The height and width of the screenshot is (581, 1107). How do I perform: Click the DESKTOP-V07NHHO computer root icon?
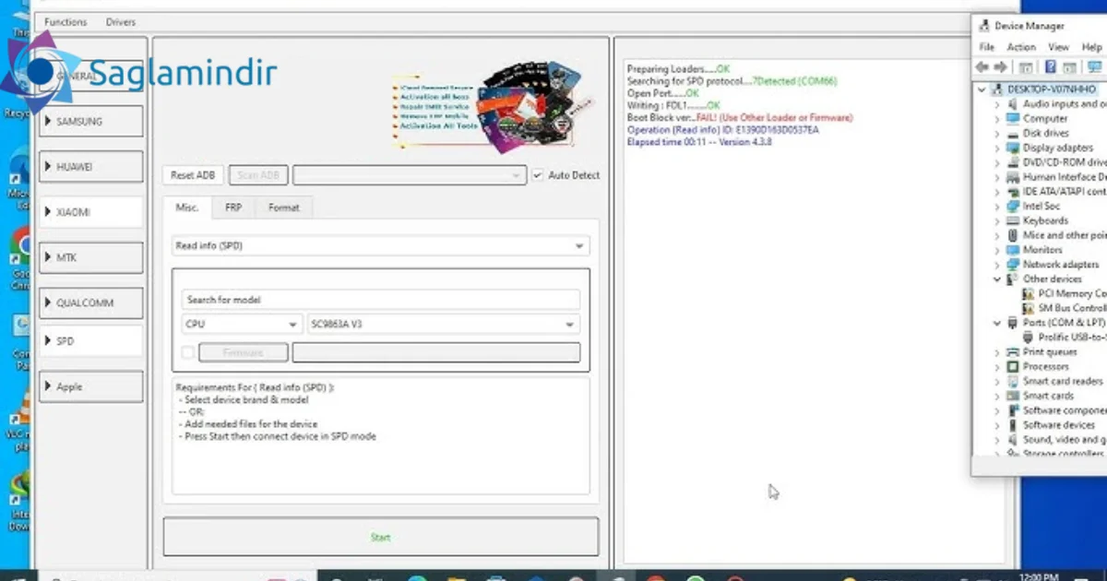click(998, 89)
